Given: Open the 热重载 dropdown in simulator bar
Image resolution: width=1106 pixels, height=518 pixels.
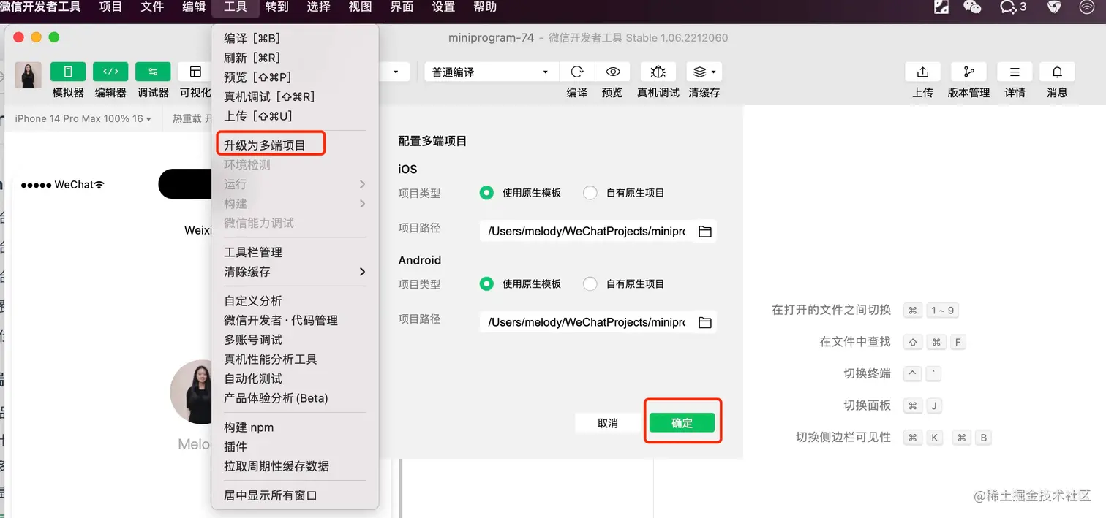Looking at the screenshot, I should (192, 118).
